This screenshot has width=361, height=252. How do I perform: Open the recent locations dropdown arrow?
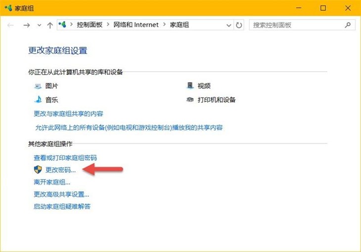click(39, 25)
